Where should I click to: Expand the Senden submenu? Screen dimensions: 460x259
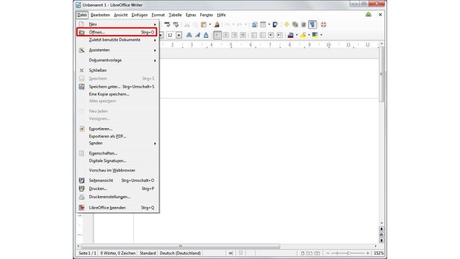coord(117,143)
